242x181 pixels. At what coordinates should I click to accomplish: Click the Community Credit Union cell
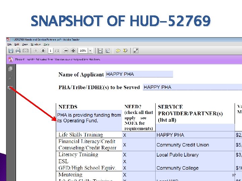(195, 145)
